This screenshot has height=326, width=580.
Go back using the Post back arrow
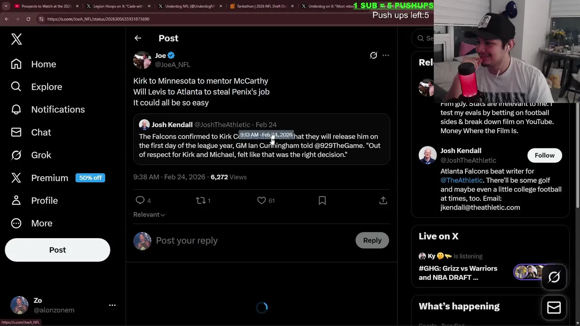point(138,38)
